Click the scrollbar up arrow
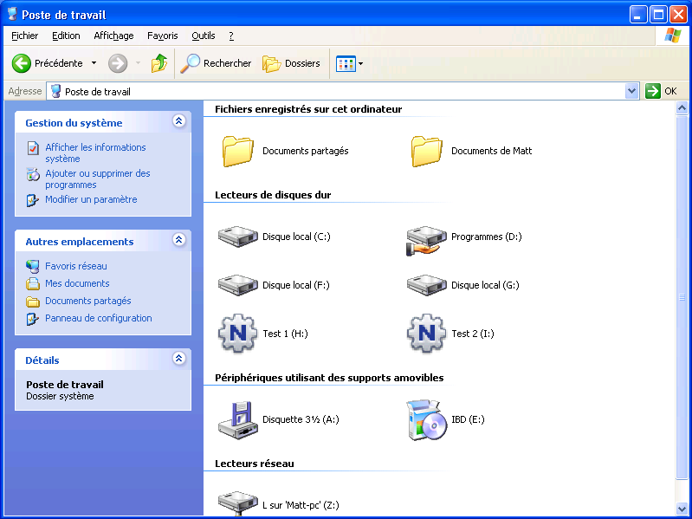692x519 pixels. coord(682,107)
